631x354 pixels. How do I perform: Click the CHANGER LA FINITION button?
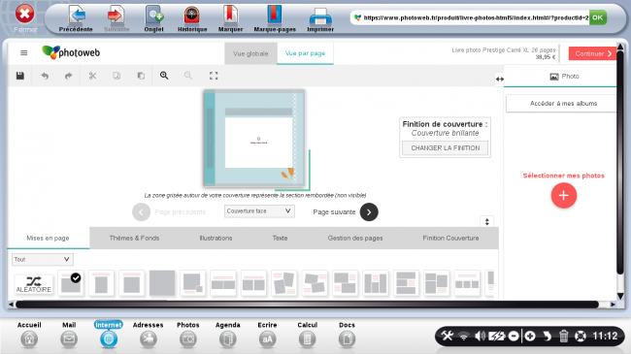click(445, 148)
